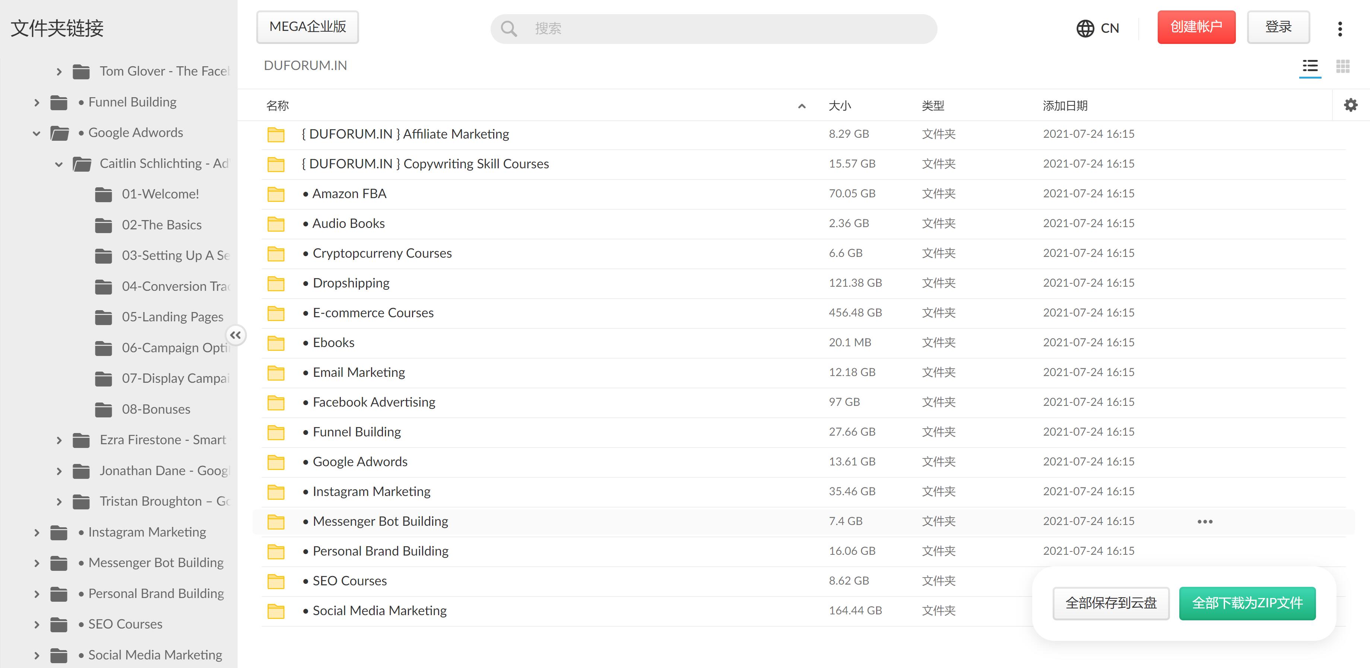Open the three-dot more menu in header
The height and width of the screenshot is (668, 1370).
click(x=1340, y=29)
